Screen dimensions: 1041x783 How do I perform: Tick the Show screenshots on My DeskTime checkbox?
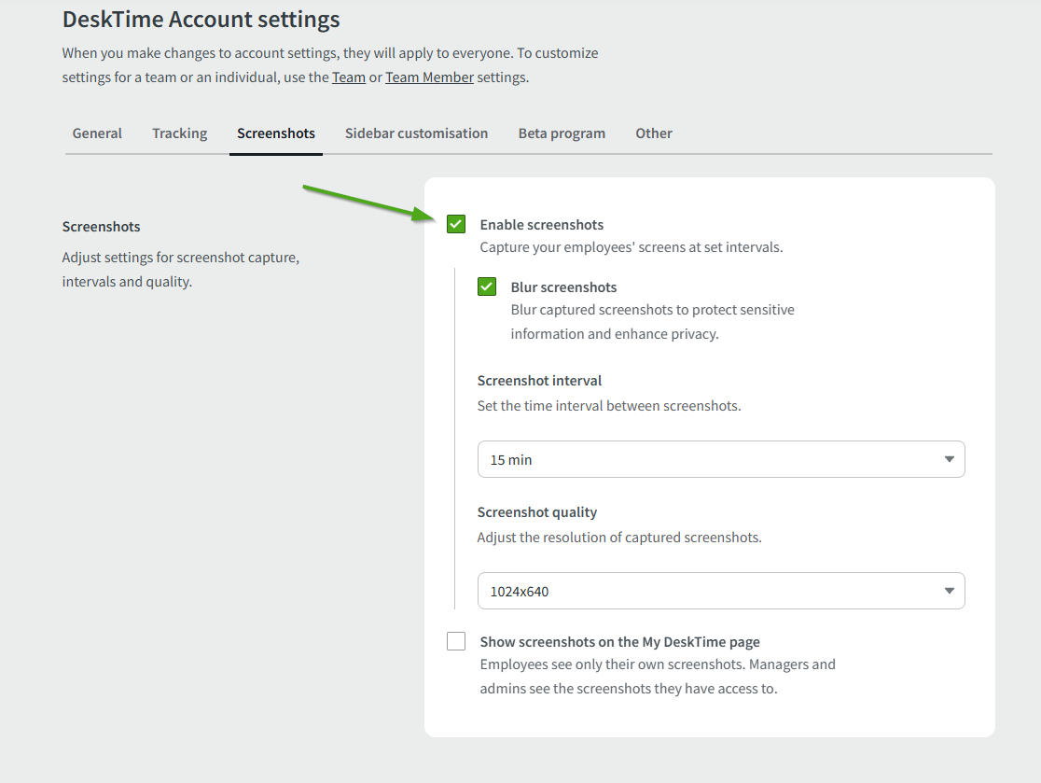pyautogui.click(x=456, y=641)
